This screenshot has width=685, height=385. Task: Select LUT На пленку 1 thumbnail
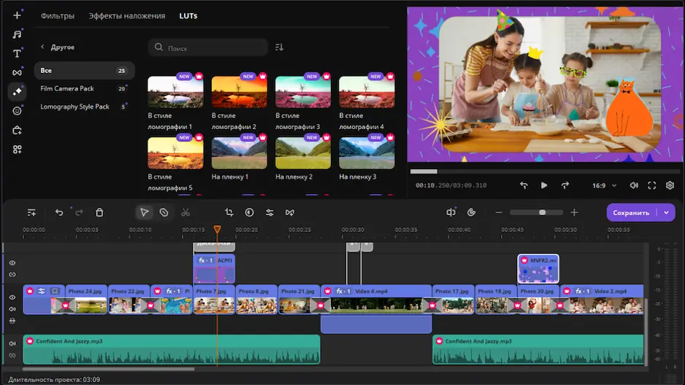(x=240, y=153)
